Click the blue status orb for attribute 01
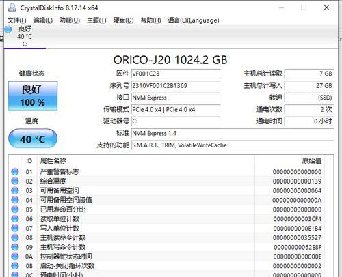This screenshot has height=277, width=342. pos(15,171)
